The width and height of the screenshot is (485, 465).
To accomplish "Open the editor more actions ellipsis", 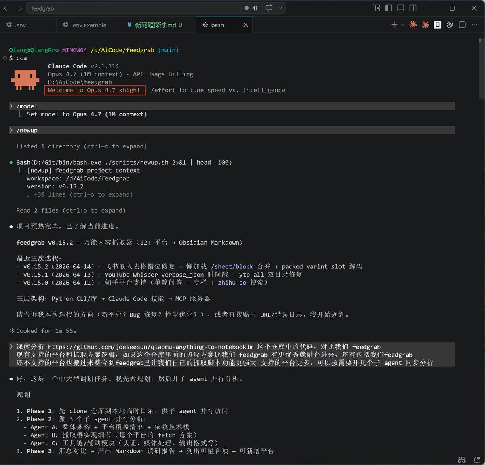I will click(x=474, y=25).
